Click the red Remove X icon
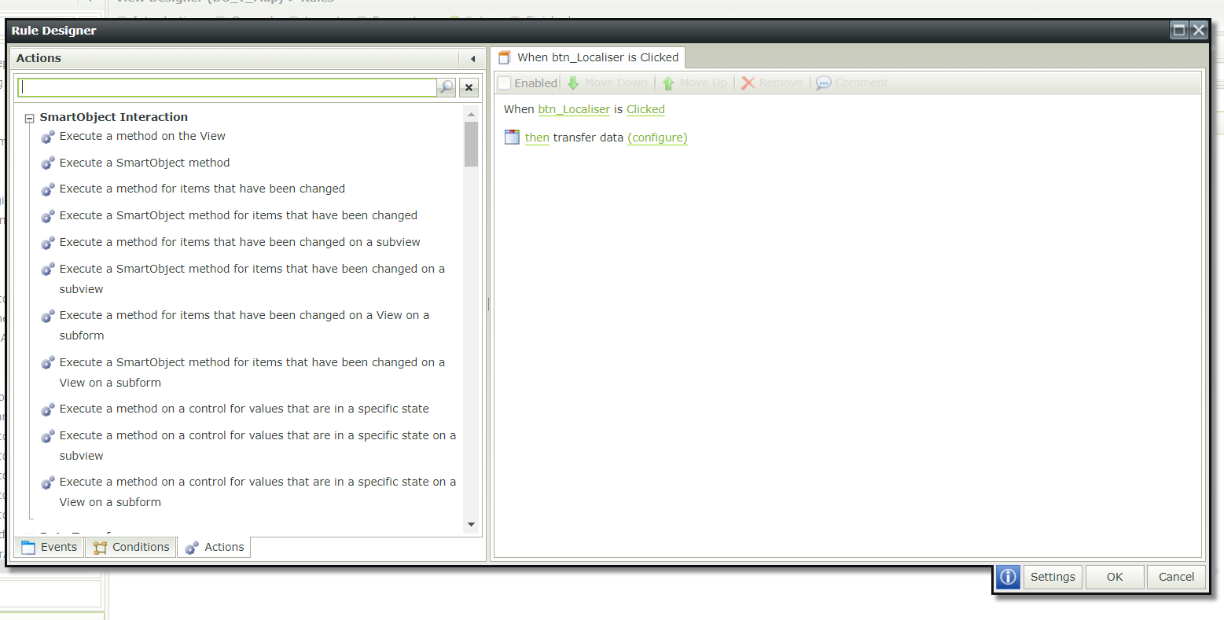The width and height of the screenshot is (1224, 620). click(748, 83)
